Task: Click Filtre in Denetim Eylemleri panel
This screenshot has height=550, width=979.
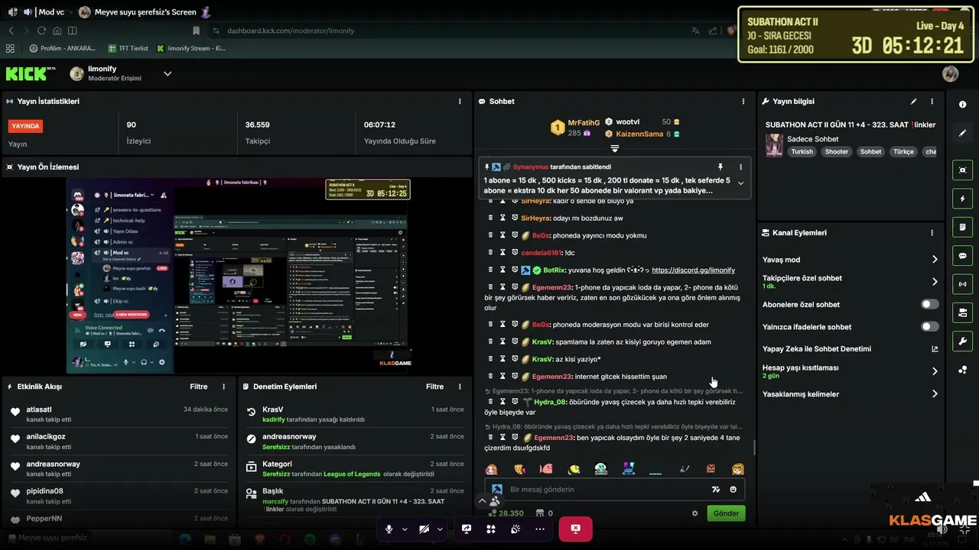Action: tap(435, 387)
